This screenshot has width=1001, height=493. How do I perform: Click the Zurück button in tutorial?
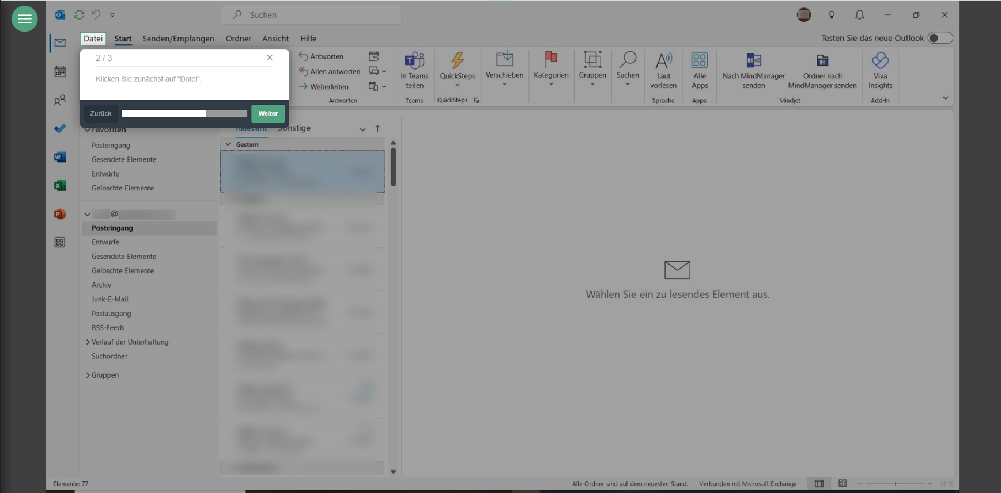click(x=101, y=113)
